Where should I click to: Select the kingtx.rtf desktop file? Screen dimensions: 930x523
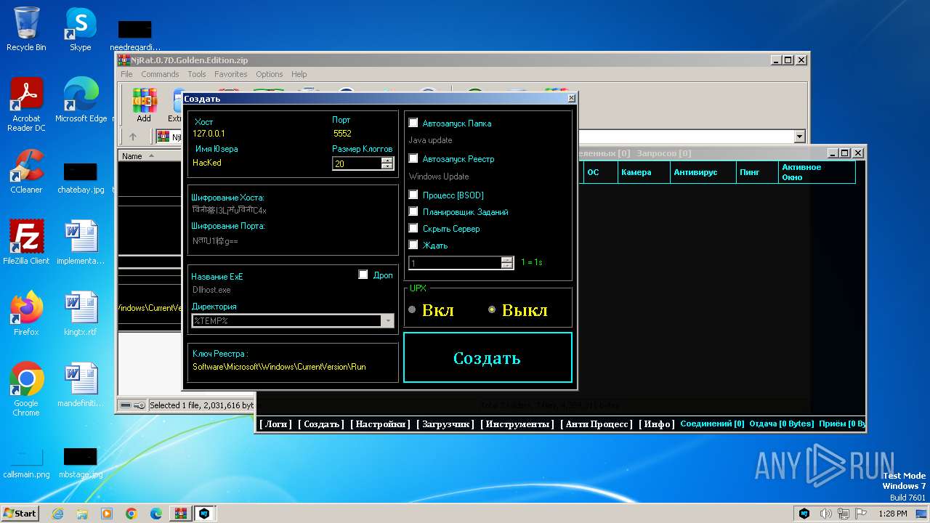[81, 314]
